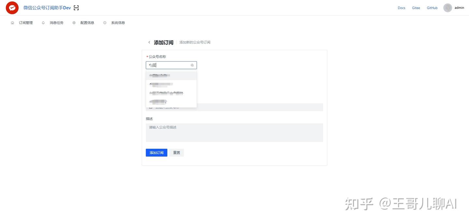The height and width of the screenshot is (223, 469).
Task: Click the back arrow next to 添加订阅
Action: click(149, 42)
